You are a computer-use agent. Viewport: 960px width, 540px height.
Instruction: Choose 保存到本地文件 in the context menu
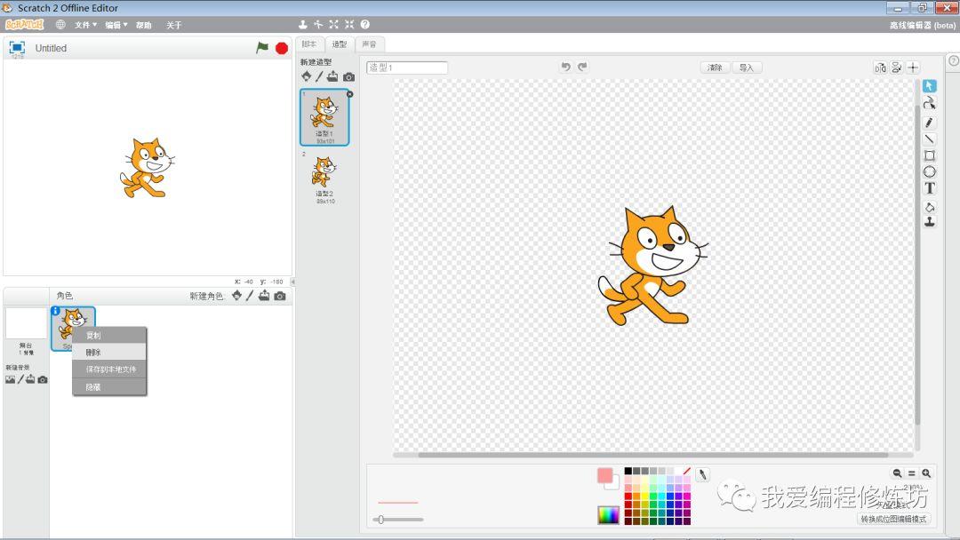click(109, 369)
